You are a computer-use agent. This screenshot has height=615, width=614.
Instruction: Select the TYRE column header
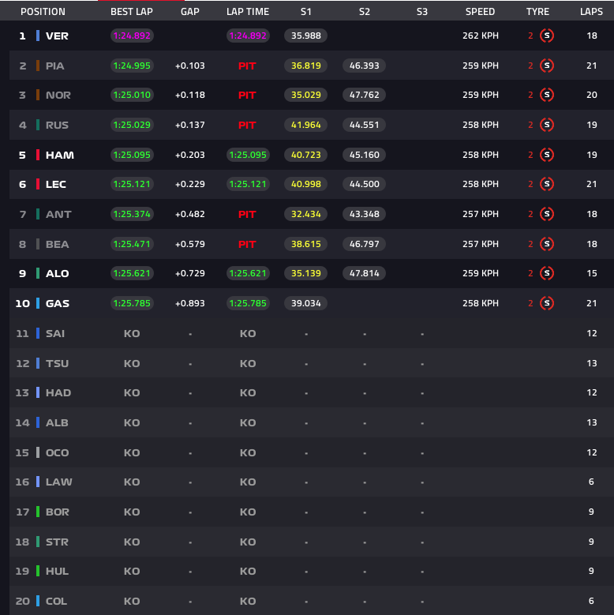coord(537,12)
